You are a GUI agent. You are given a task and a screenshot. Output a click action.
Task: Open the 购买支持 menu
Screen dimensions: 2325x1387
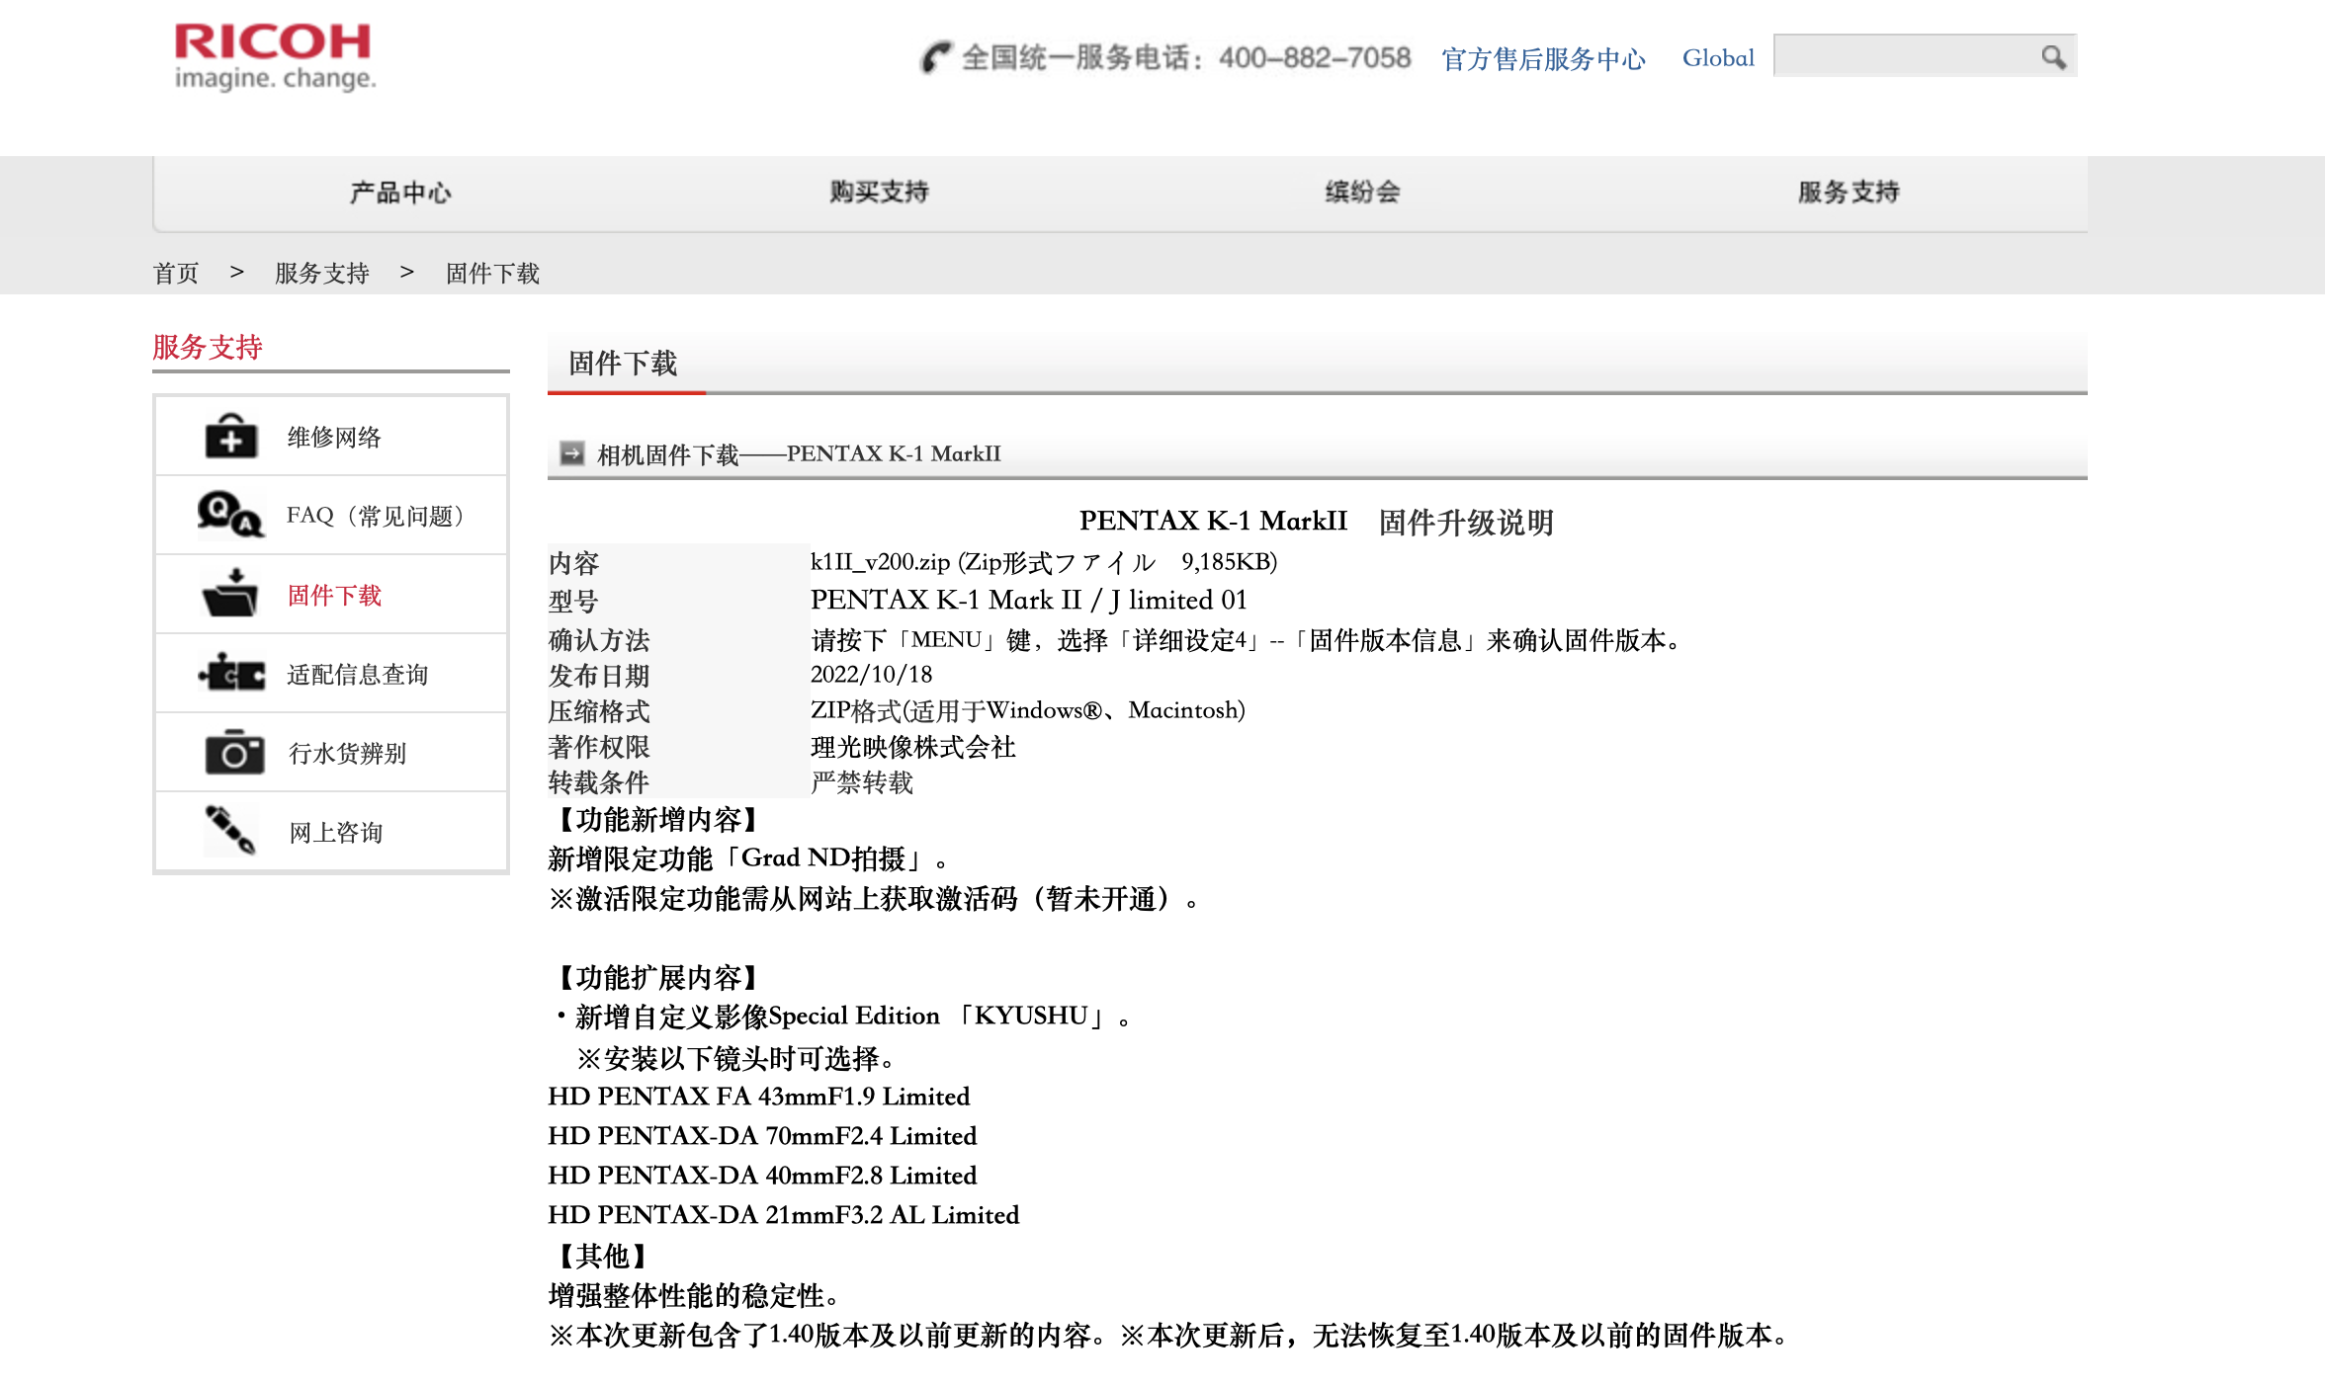[880, 192]
